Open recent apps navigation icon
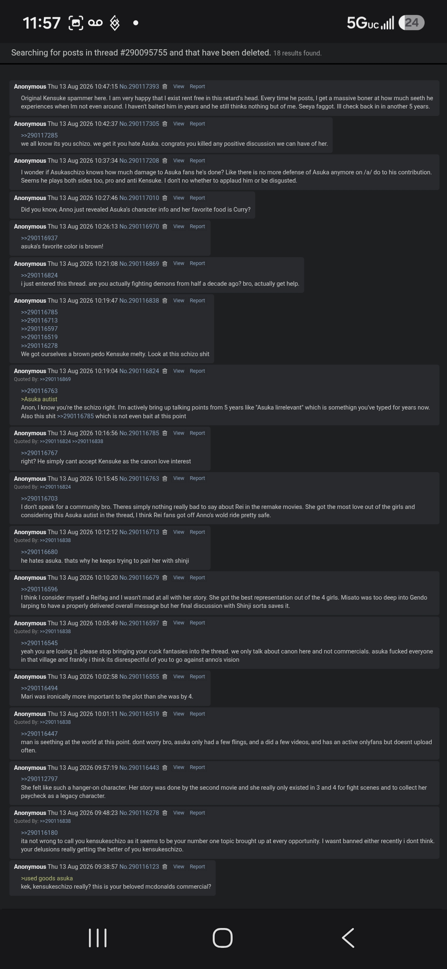447x969 pixels. pos(98,938)
